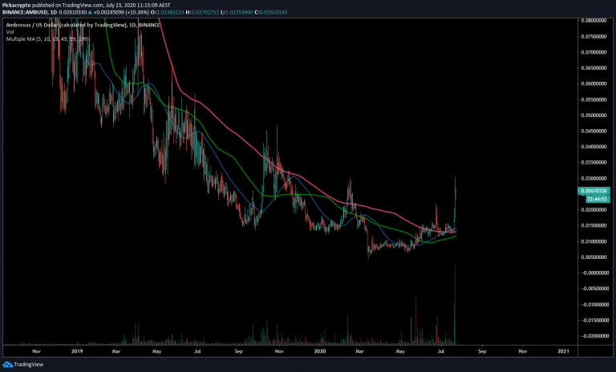616x372 pixels.
Task: Click the -0.02000000 price axis label
Action: pos(594,336)
